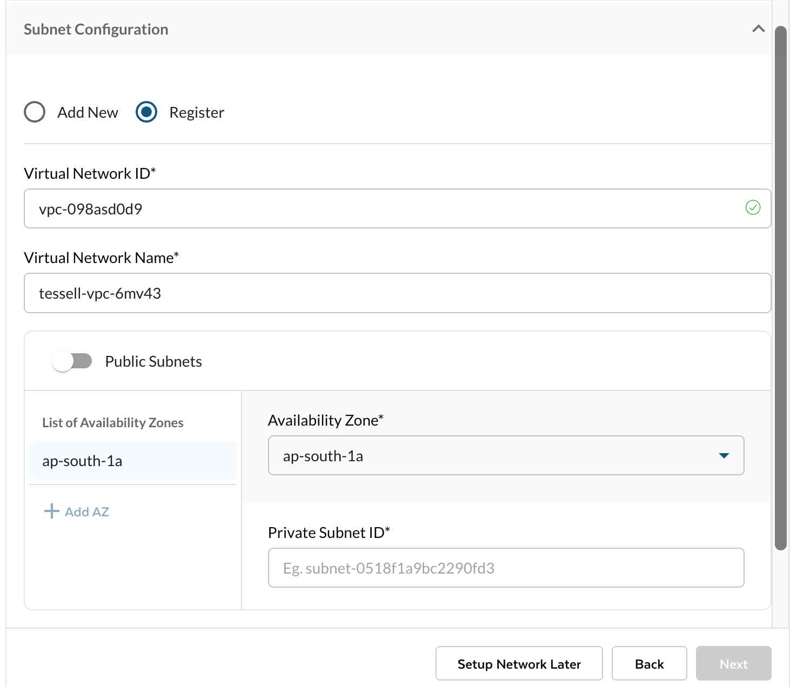
Task: Focus the Private Subnet ID input
Action: (x=506, y=568)
